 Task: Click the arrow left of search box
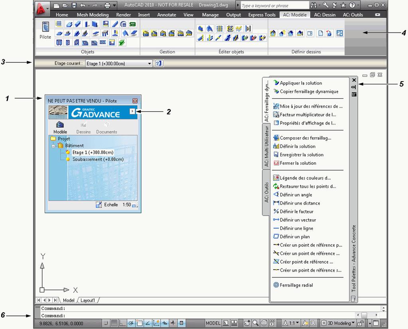(238, 5)
